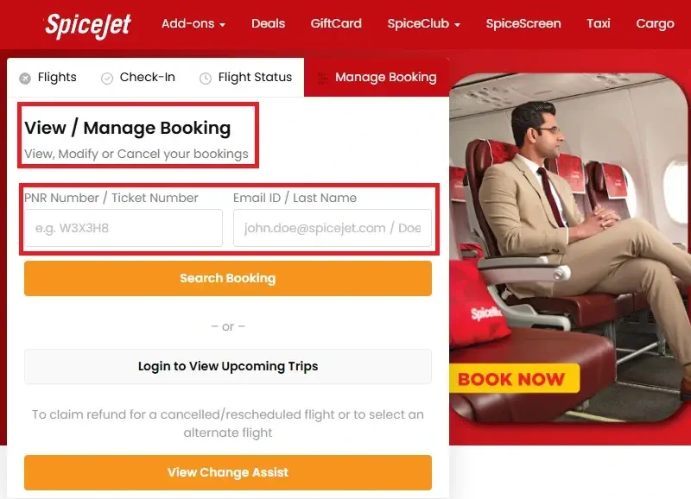Select Taxi in the top navigation

click(x=598, y=23)
